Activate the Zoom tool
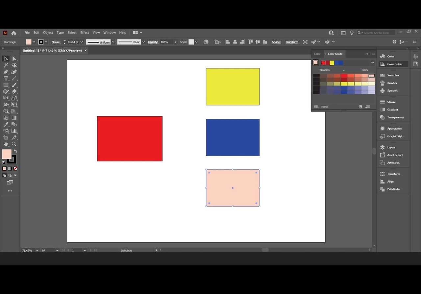The height and width of the screenshot is (294, 421). pyautogui.click(x=14, y=144)
